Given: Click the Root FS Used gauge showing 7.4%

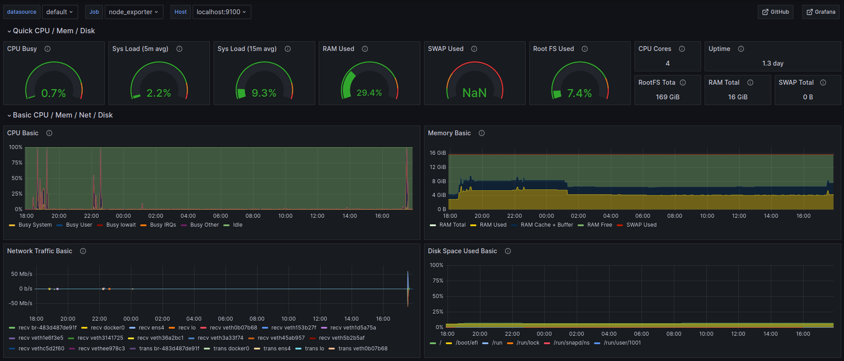Looking at the screenshot, I should [x=580, y=81].
